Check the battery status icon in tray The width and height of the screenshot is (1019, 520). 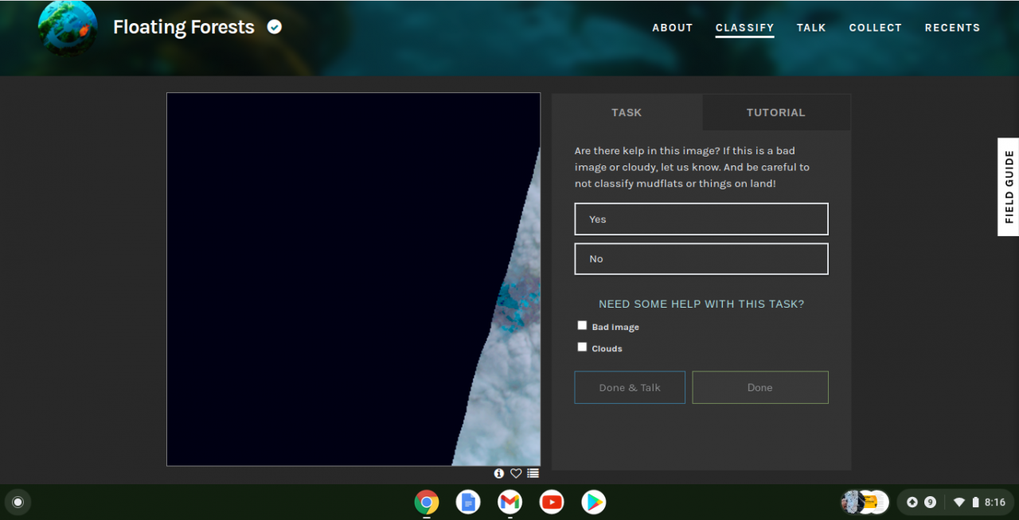point(975,502)
